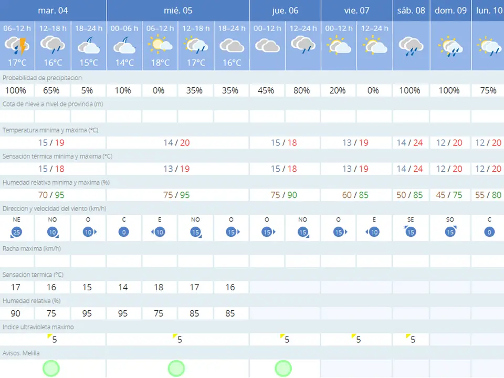Image resolution: width=504 pixels, height=378 pixels.
Task: Click the 13 / 19 sensación térmica cell for mié. 05
Action: click(176, 169)
